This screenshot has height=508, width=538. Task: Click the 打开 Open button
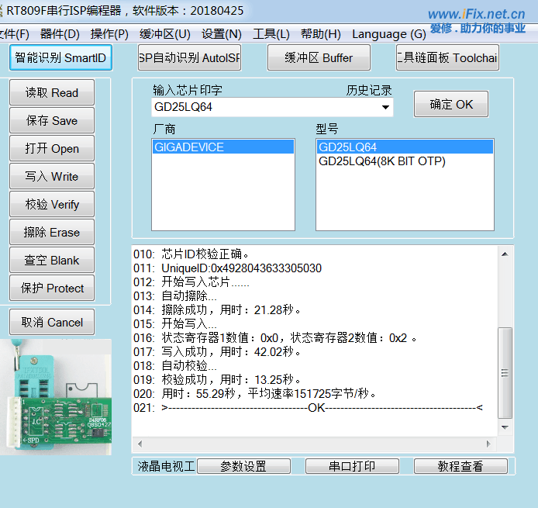coord(52,148)
